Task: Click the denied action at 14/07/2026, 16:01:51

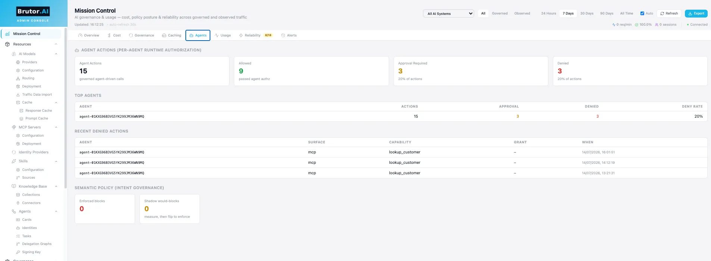Action: pyautogui.click(x=391, y=152)
